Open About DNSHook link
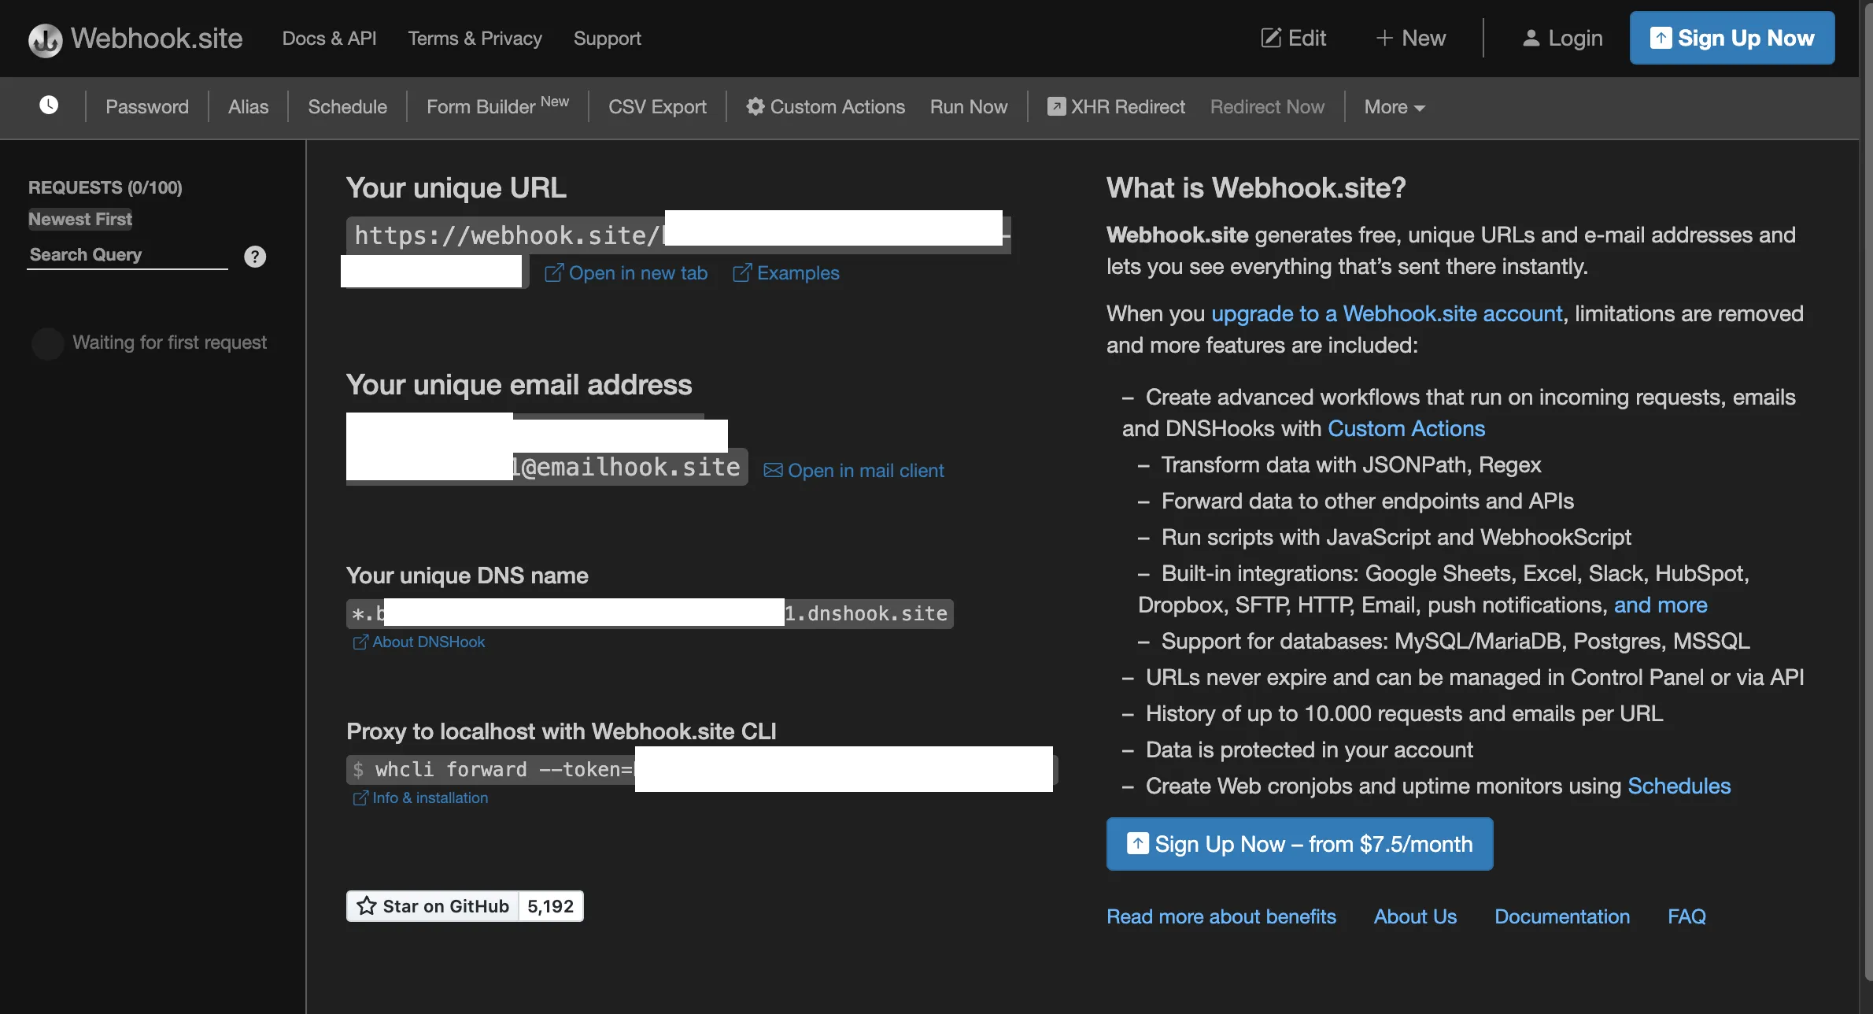The height and width of the screenshot is (1014, 1873). [x=419, y=642]
